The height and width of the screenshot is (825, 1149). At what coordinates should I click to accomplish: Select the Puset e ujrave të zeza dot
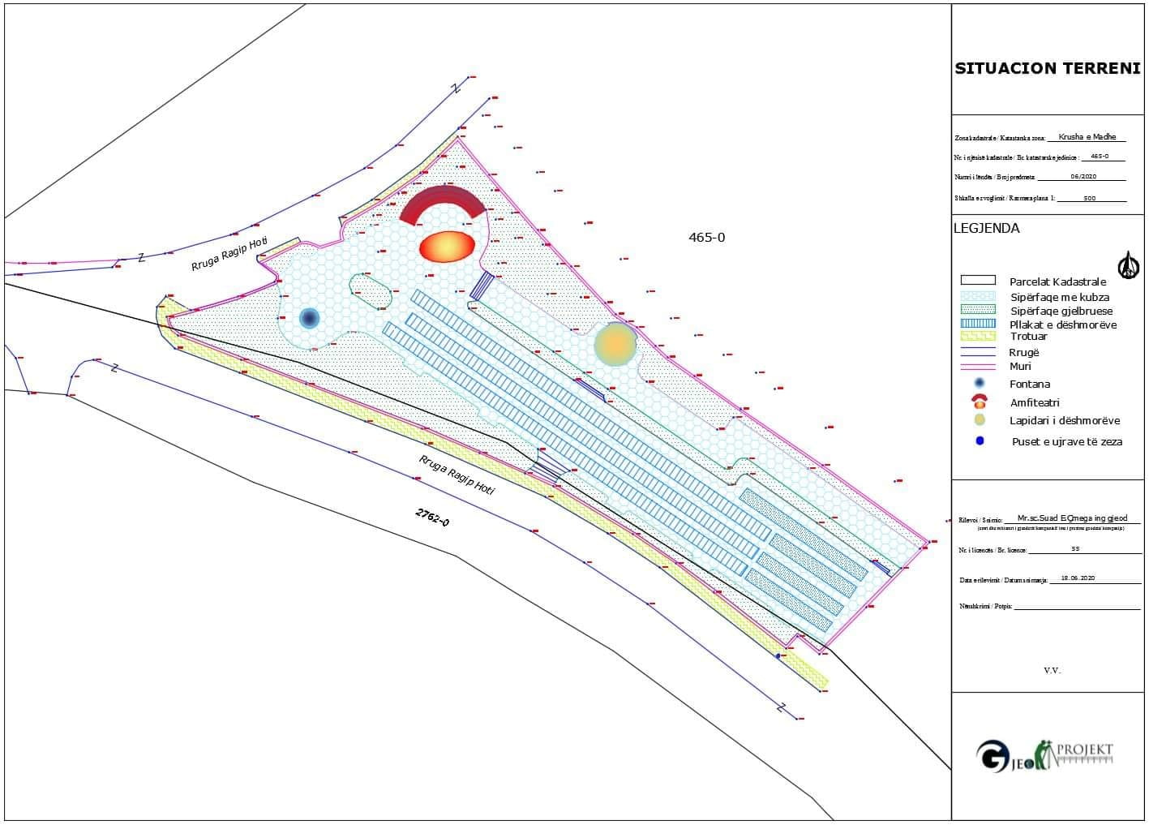(x=980, y=441)
